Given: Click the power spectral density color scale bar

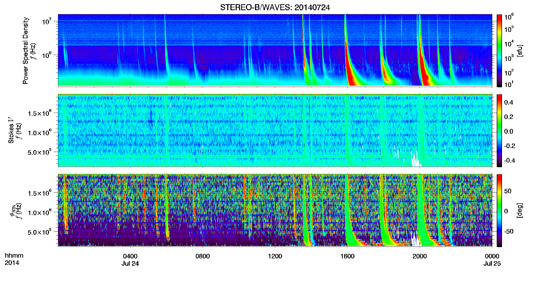Looking at the screenshot, I should click(499, 51).
